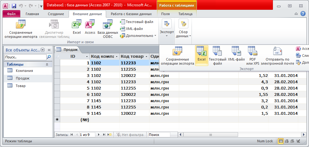
Task: Import a Текстовый файл
Action: pyautogui.click(x=136, y=22)
